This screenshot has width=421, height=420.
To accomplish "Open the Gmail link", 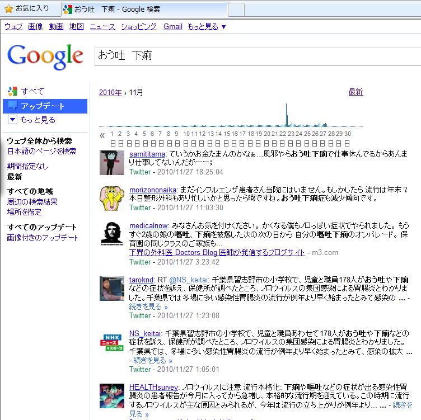I will 173,26.
